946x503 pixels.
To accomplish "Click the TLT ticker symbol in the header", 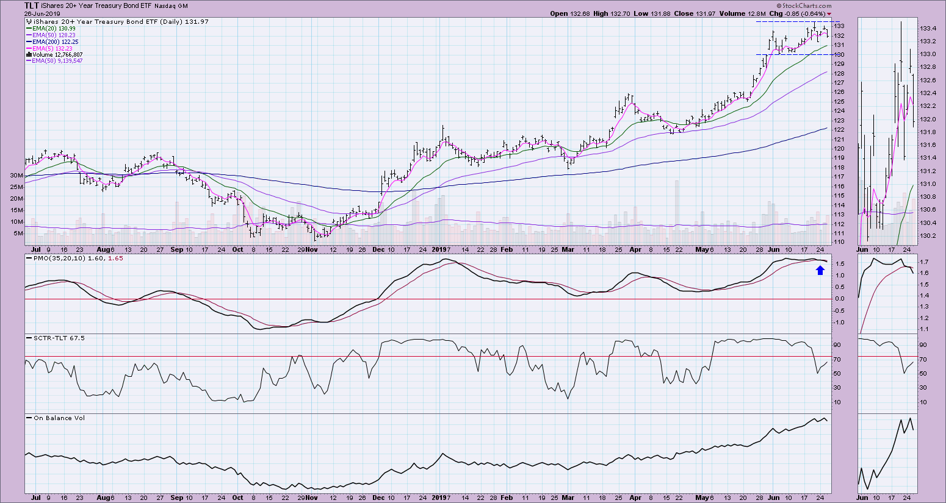I will (x=32, y=5).
